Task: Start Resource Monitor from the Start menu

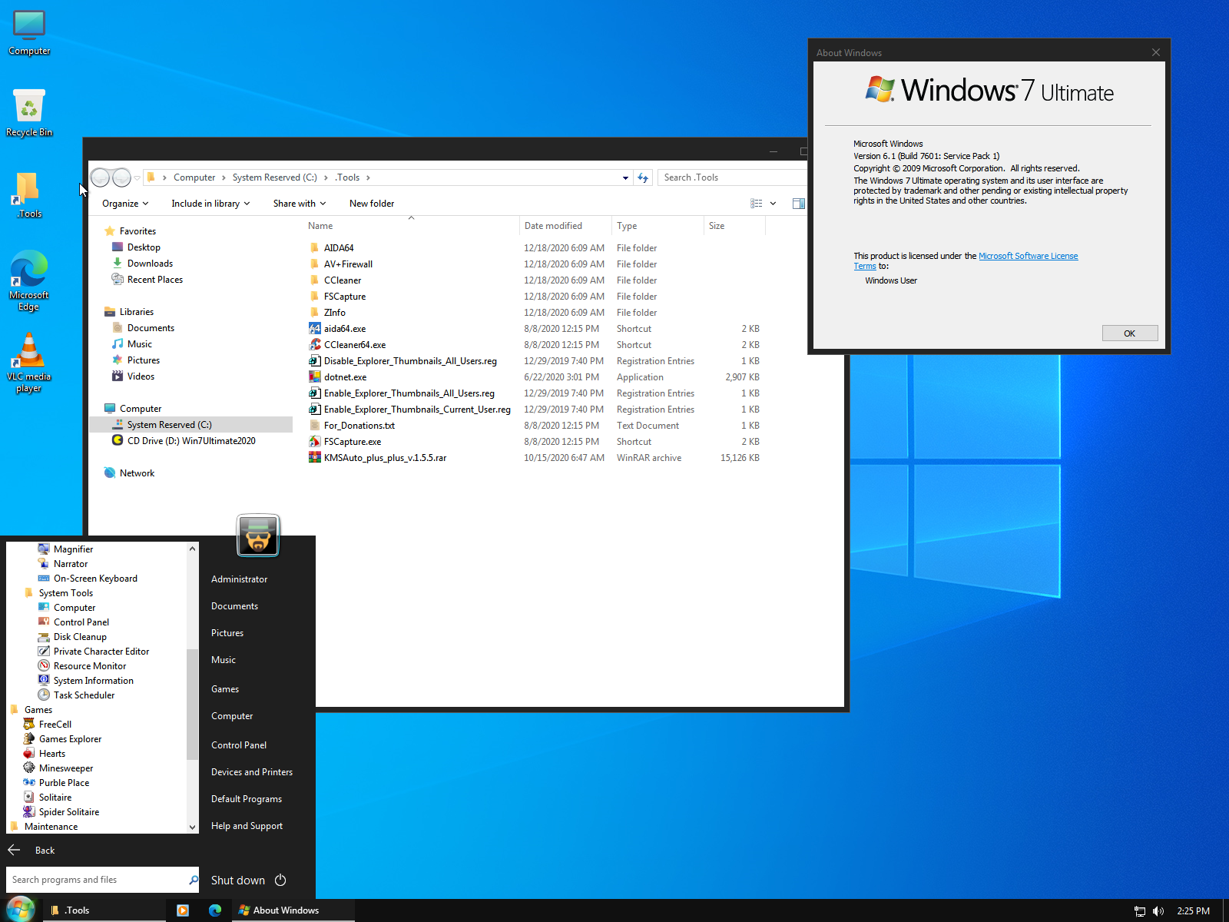Action: point(88,665)
